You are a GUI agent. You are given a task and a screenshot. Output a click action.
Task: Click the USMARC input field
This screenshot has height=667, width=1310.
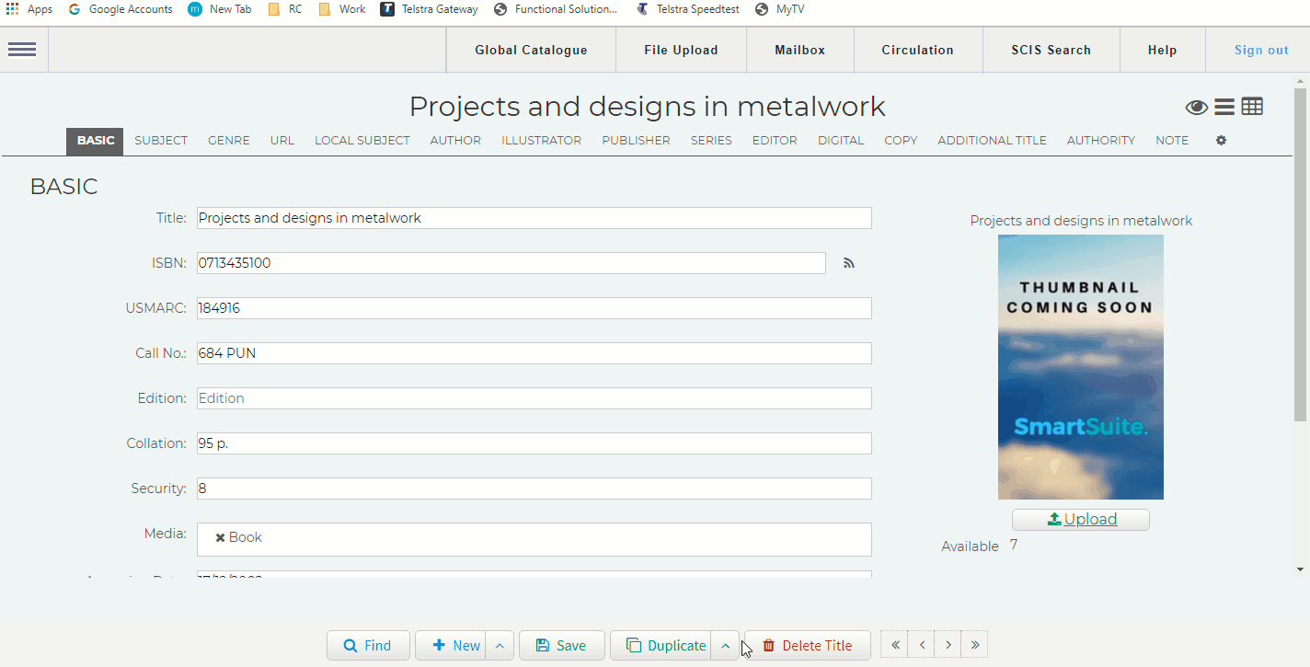pos(534,308)
